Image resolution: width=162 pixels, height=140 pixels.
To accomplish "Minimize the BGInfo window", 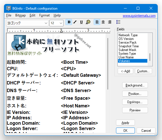I will tap(125, 8).
